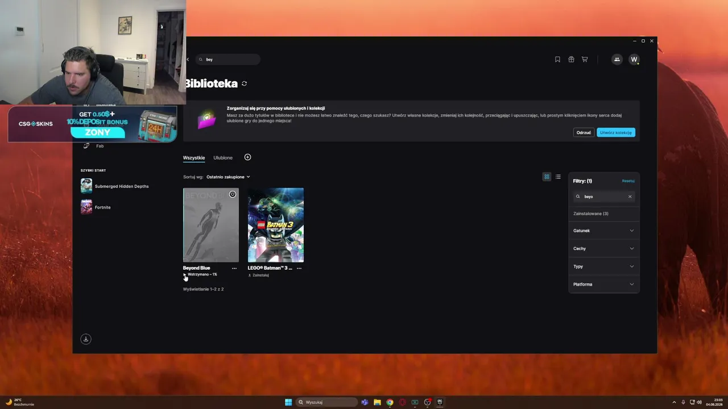This screenshot has width=728, height=409.
Task: Open Epic Games Launcher taskbar icon
Action: click(x=440, y=402)
